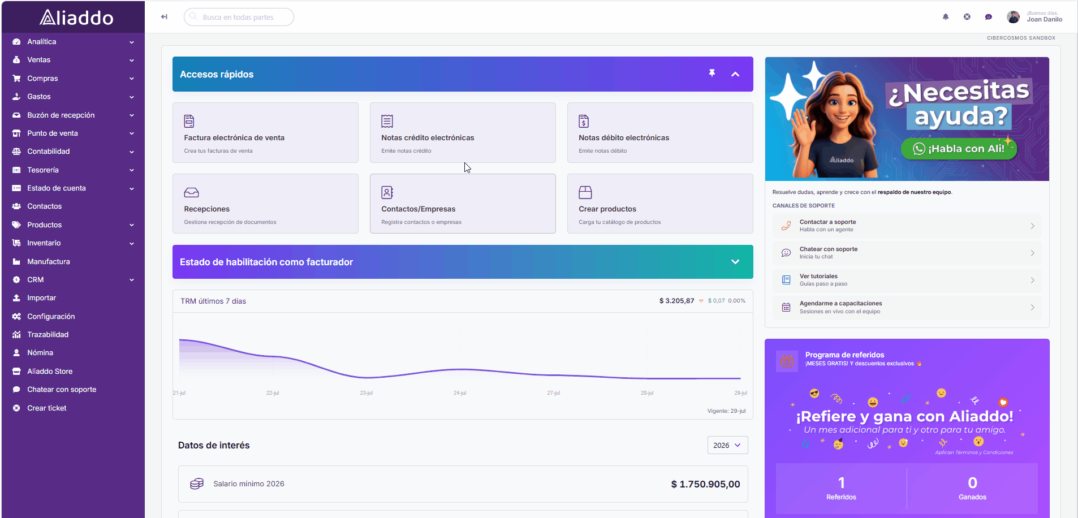This screenshot has width=1078, height=518.
Task: Click the circular icon between bell and chat in the top bar
Action: 967,17
